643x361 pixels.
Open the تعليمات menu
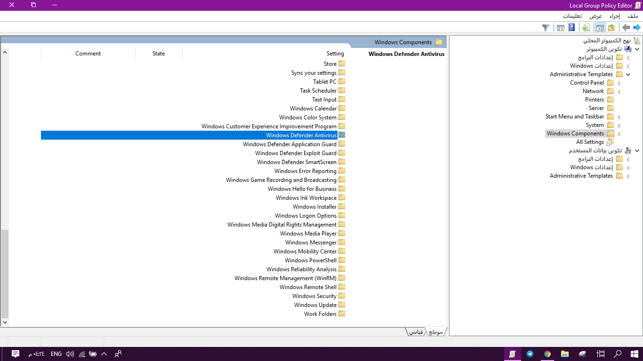point(572,16)
